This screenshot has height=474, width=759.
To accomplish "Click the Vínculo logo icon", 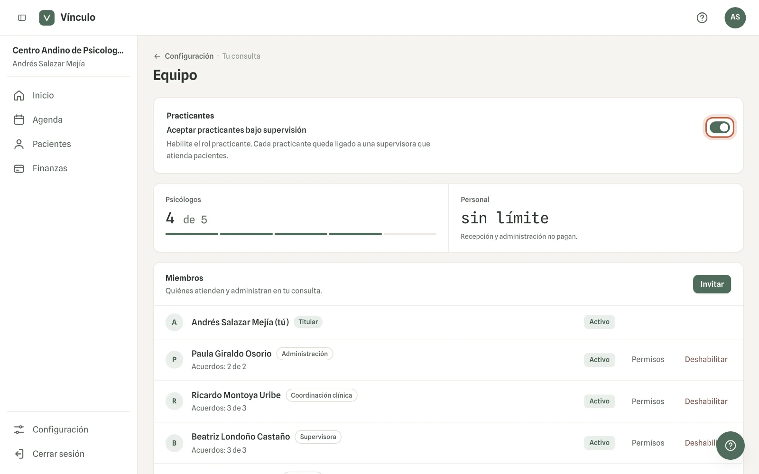I will pos(46,18).
